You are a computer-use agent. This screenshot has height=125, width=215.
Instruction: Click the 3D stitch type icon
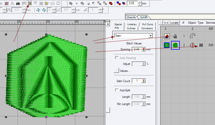(41, 3)
